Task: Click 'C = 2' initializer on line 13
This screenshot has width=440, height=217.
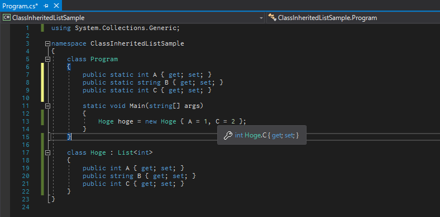Action: [x=225, y=122]
